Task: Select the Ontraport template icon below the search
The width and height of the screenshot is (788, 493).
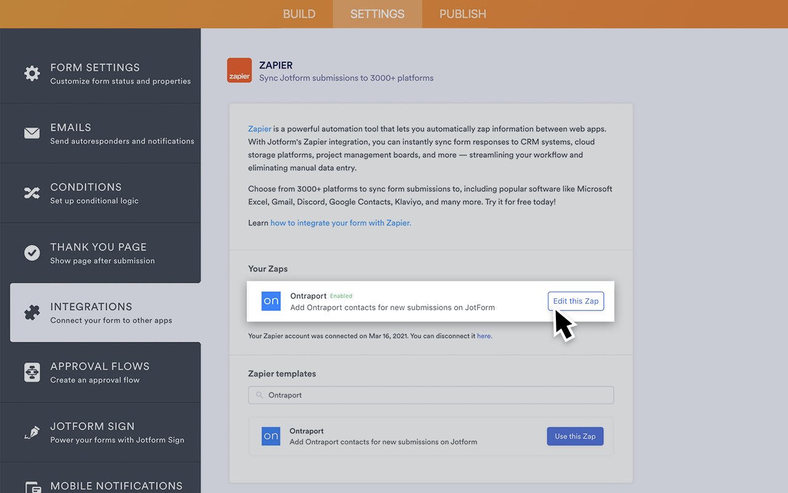Action: (271, 436)
